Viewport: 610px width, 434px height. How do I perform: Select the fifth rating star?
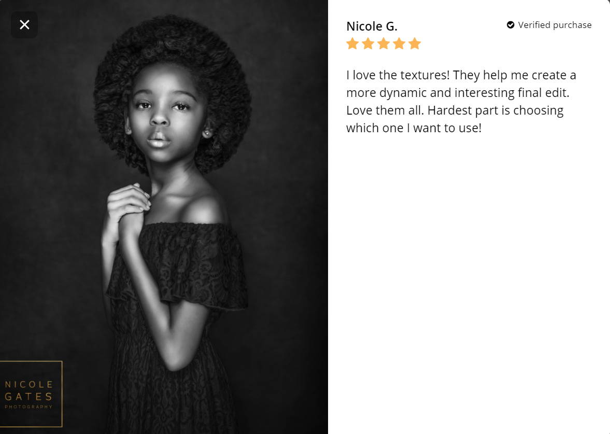pyautogui.click(x=415, y=43)
